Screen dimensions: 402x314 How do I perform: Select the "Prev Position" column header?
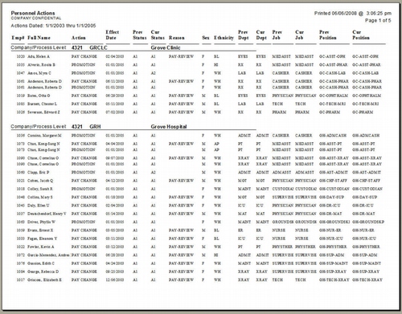[x=327, y=35]
